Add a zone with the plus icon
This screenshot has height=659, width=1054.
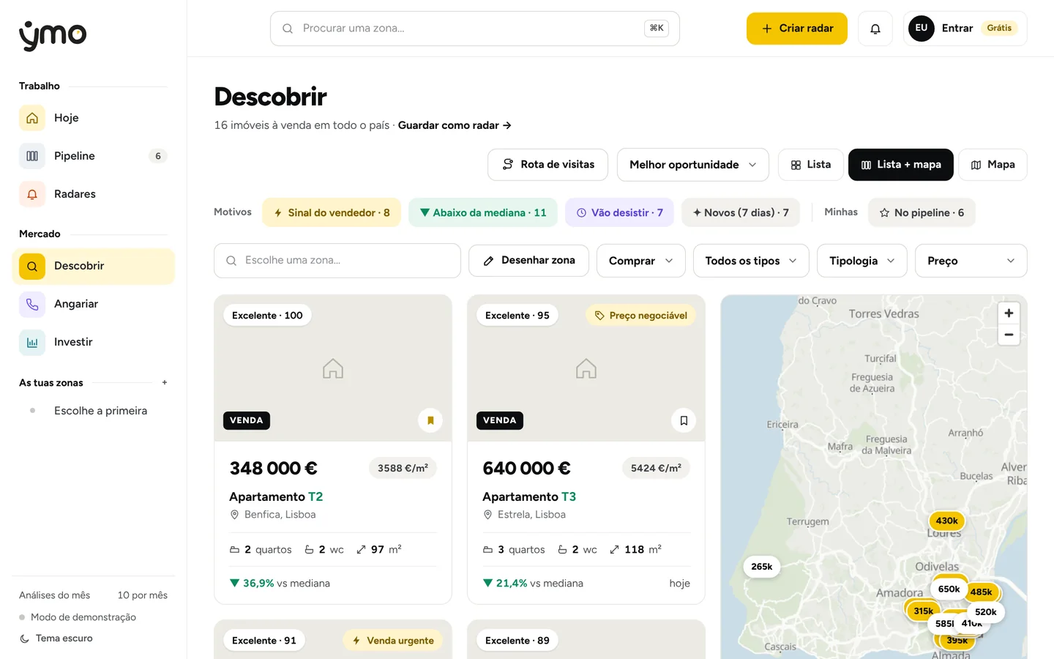[x=165, y=382]
